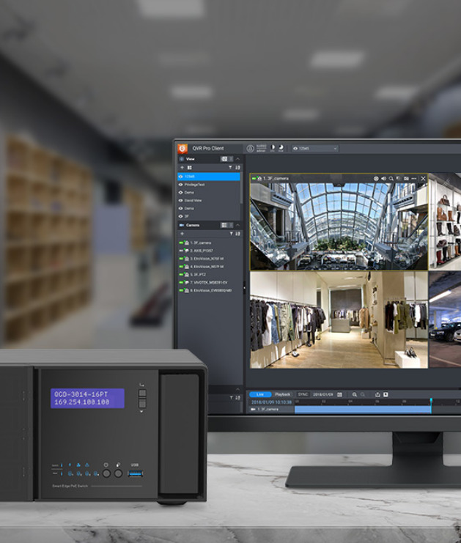Open the 12345 view dropdown in top bar
The height and width of the screenshot is (543, 461).
[315, 149]
